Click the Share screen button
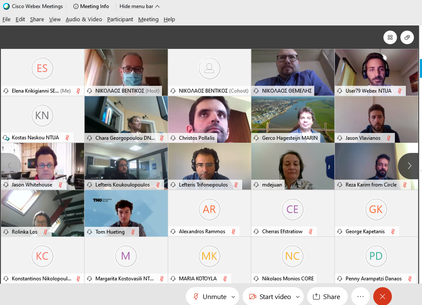The width and height of the screenshot is (422, 305). click(327, 297)
